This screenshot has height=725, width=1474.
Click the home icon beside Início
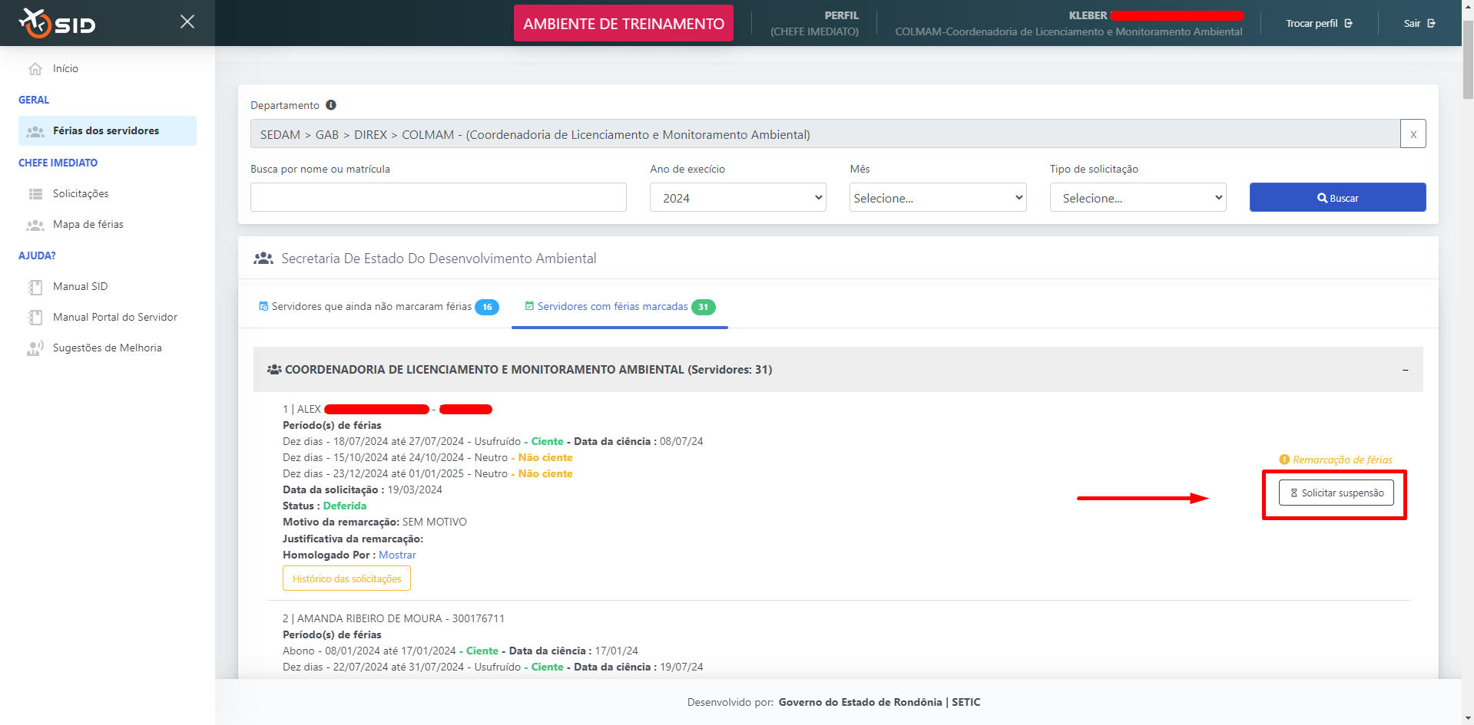click(35, 69)
